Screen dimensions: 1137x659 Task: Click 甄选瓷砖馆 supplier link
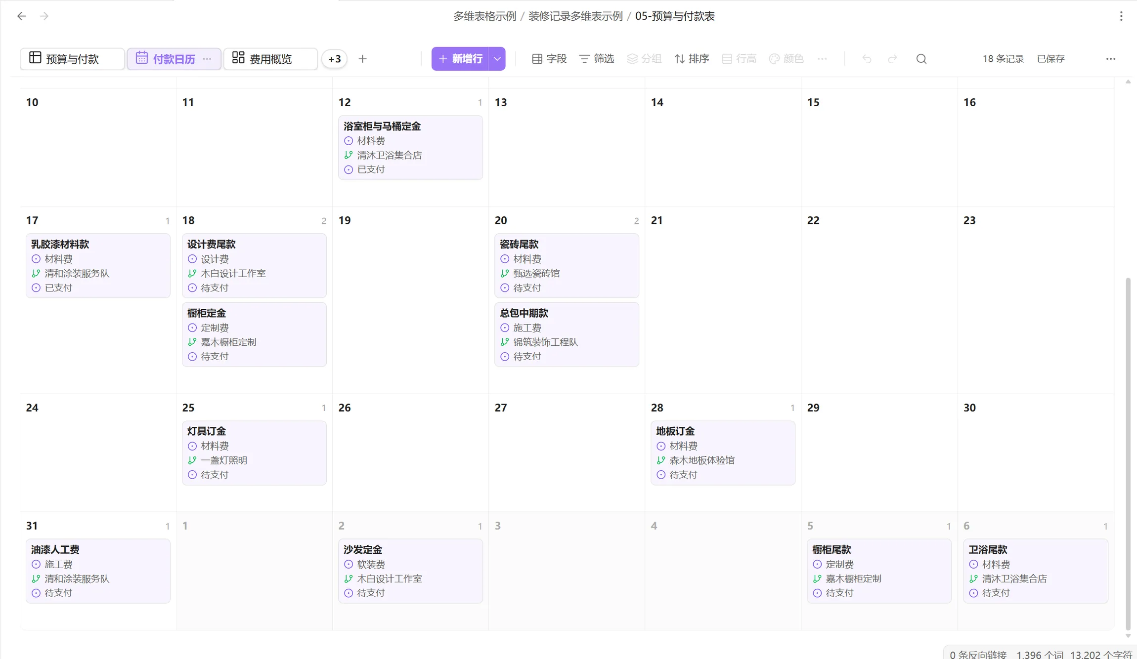pos(536,273)
